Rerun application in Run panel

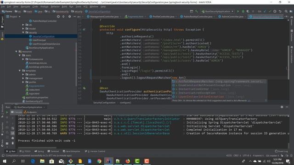click(7, 112)
